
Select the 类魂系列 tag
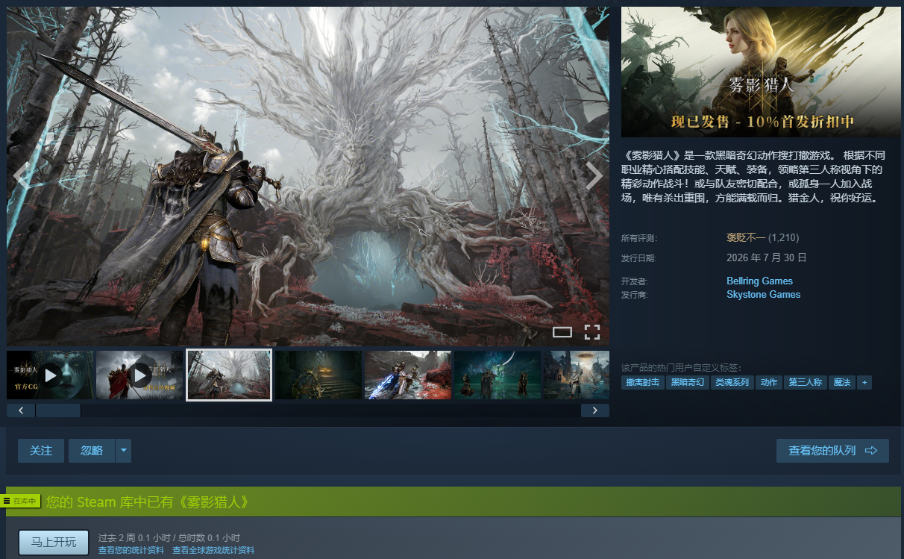(x=732, y=382)
